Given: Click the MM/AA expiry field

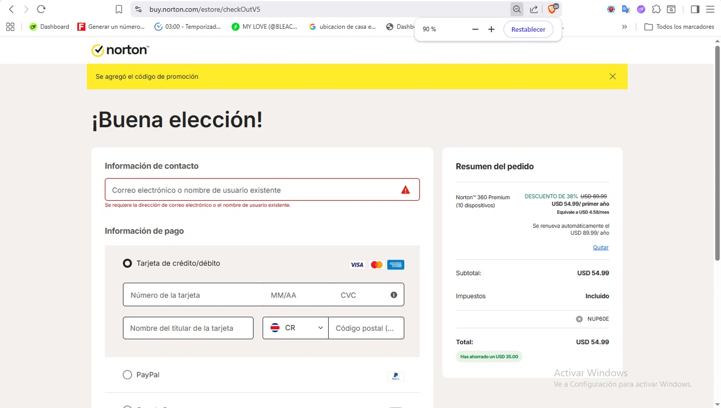Looking at the screenshot, I should [298, 295].
